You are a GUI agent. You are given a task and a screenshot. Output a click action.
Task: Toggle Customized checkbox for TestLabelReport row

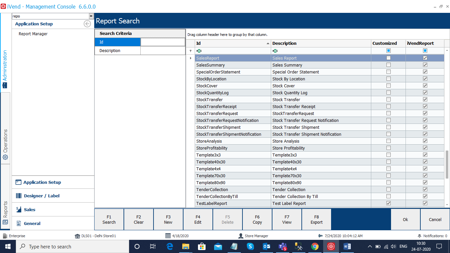click(x=389, y=203)
